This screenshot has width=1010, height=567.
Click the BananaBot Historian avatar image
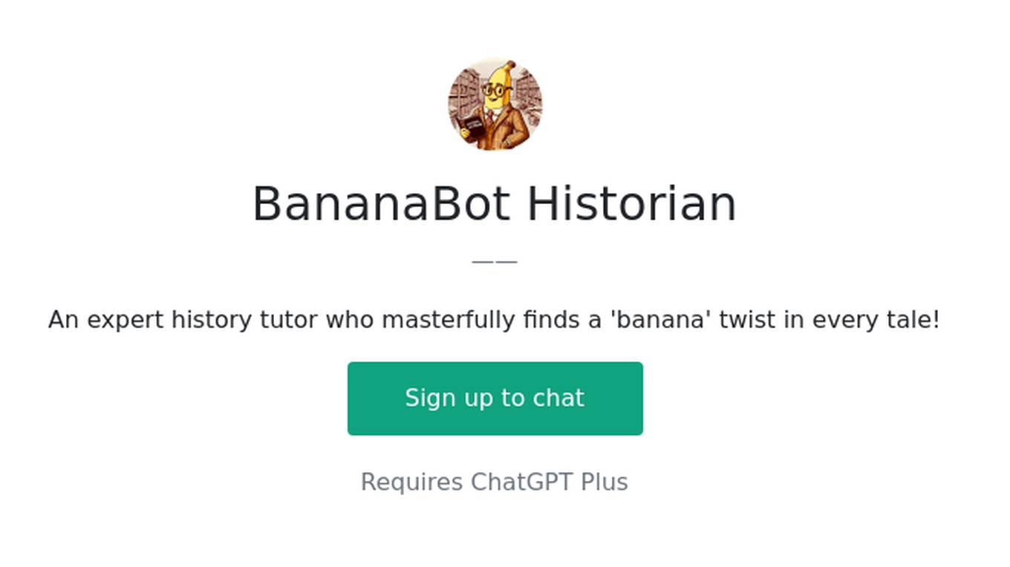[x=495, y=104]
